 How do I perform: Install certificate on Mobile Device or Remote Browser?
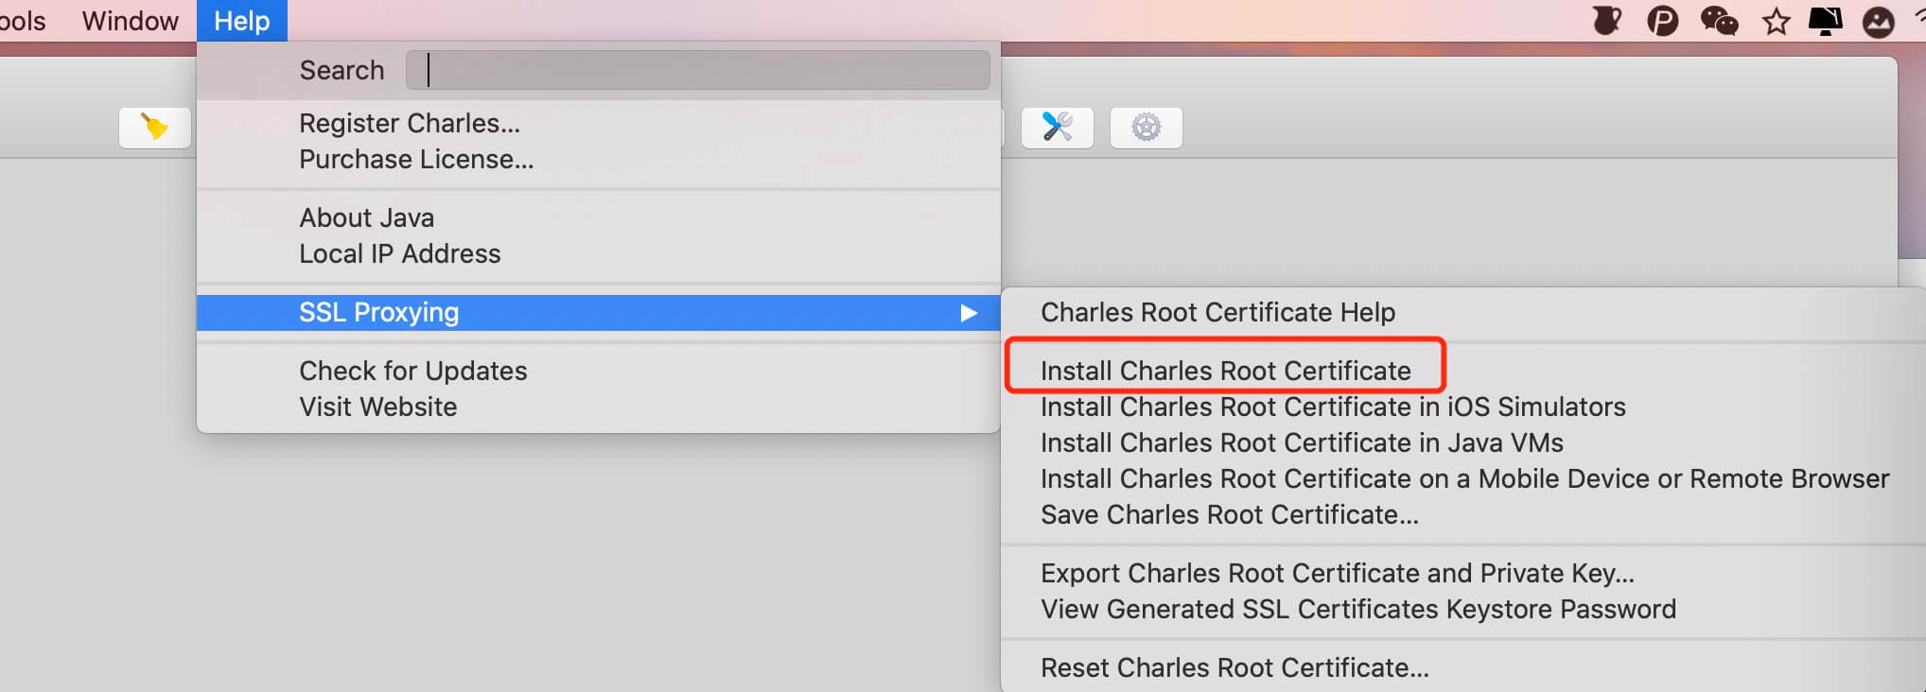pos(1463,478)
